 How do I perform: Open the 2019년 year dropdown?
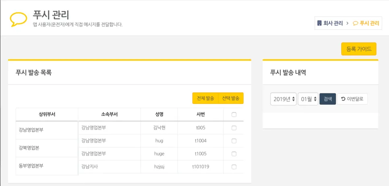point(283,99)
